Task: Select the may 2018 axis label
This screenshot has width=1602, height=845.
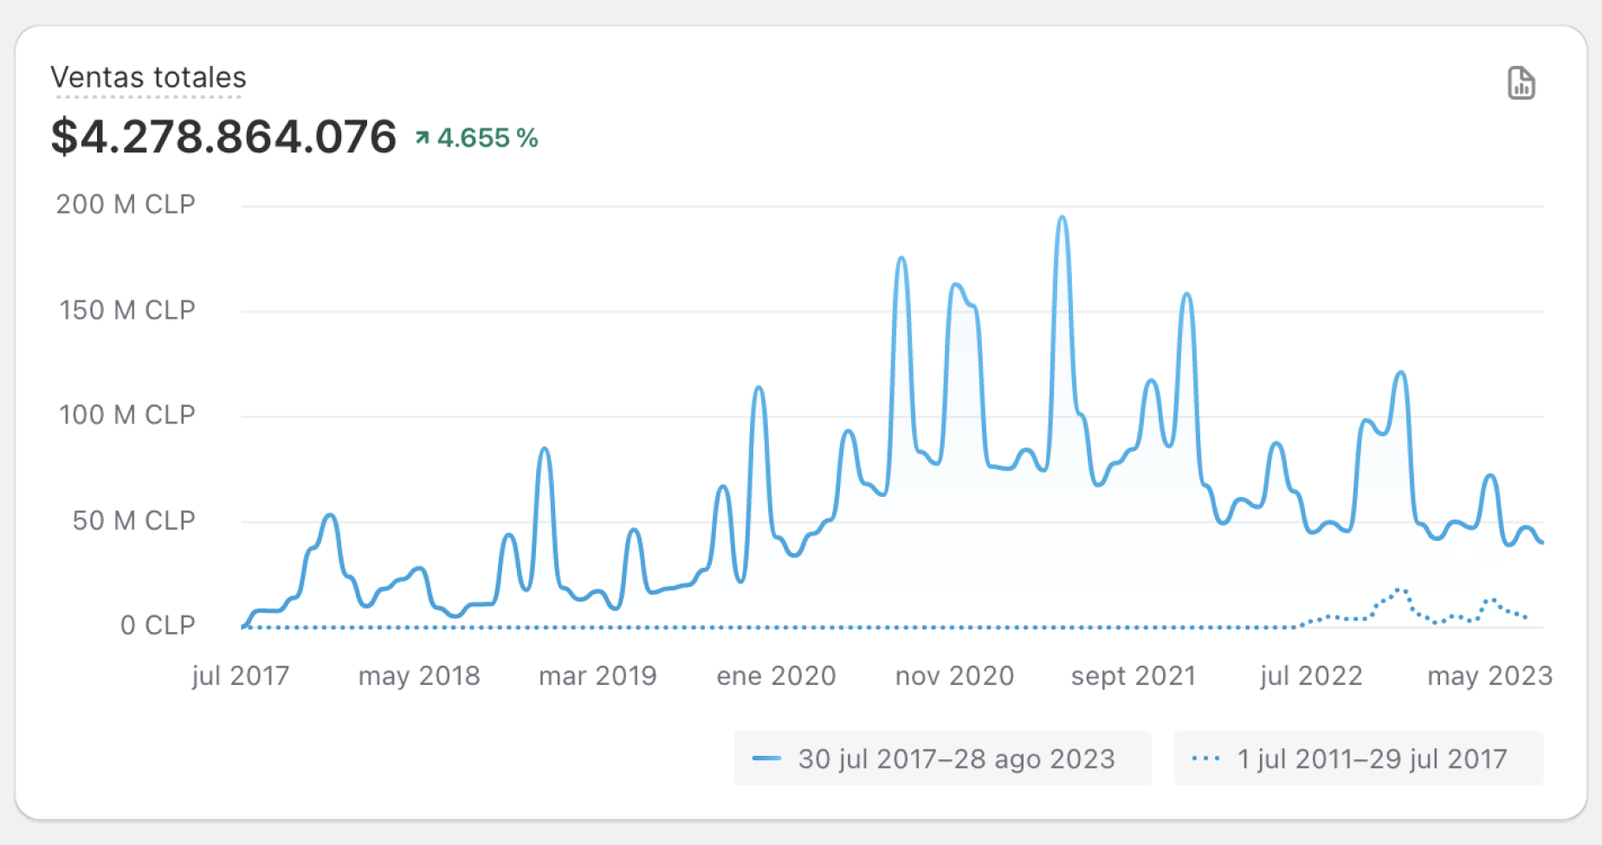Action: point(419,675)
